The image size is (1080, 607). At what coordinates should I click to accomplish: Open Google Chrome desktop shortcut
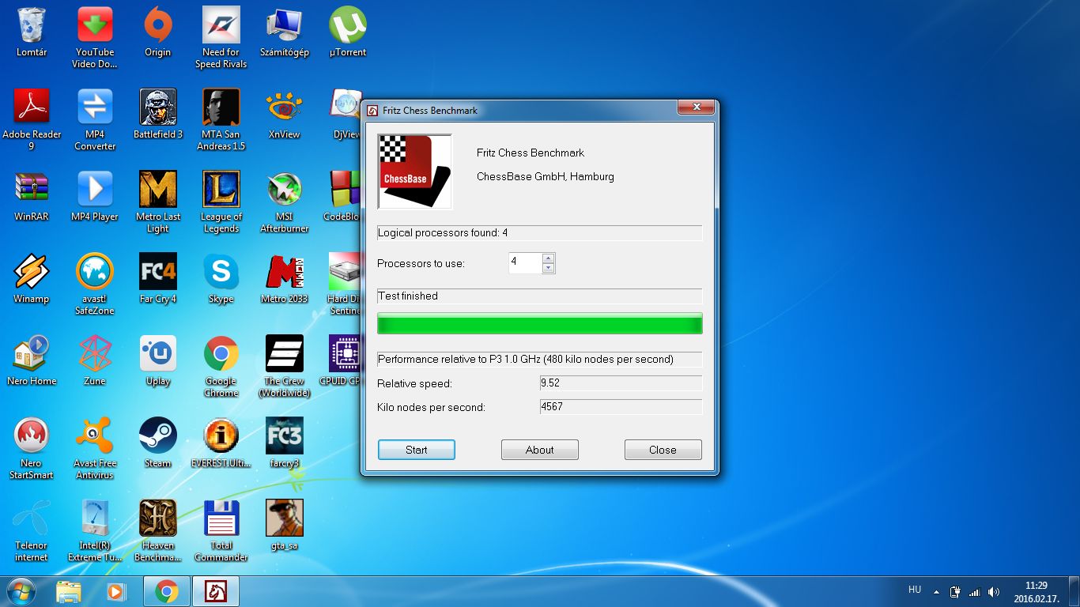point(221,366)
